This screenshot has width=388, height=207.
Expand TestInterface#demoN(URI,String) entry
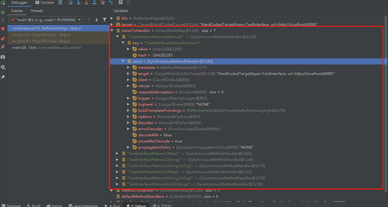pyautogui.click(x=117, y=184)
